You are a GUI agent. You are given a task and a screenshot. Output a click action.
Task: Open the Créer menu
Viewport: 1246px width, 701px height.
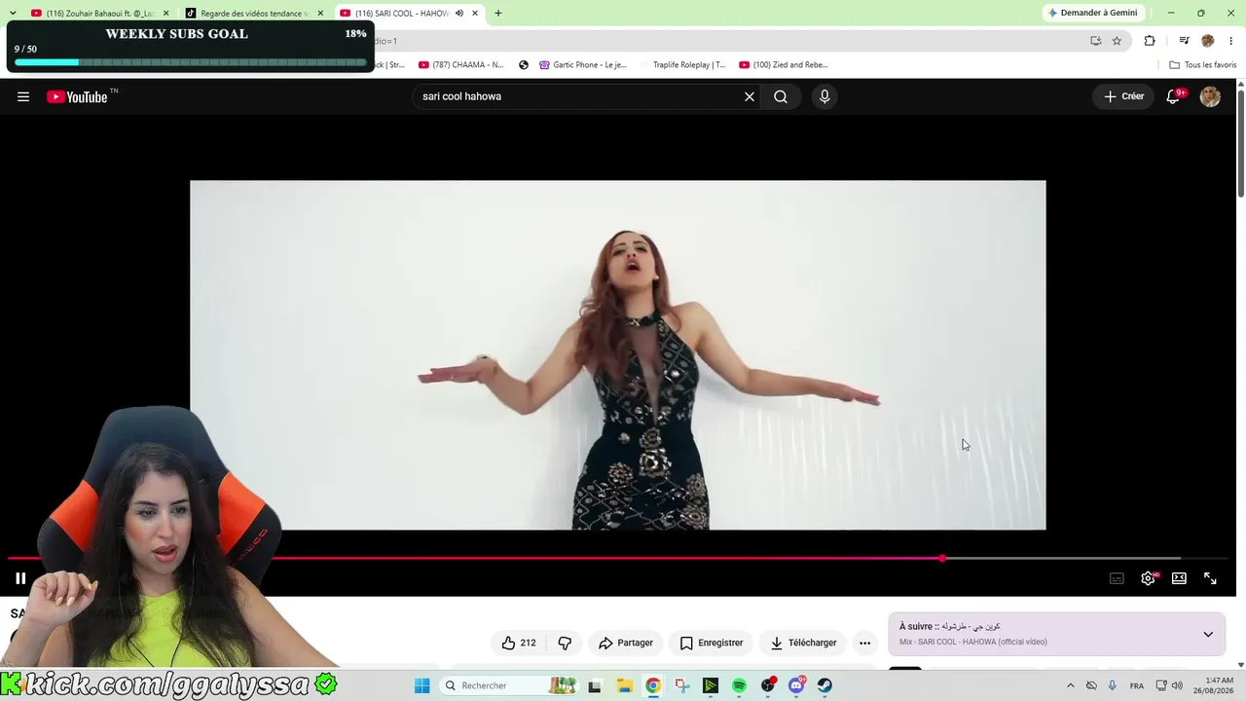coord(1123,96)
